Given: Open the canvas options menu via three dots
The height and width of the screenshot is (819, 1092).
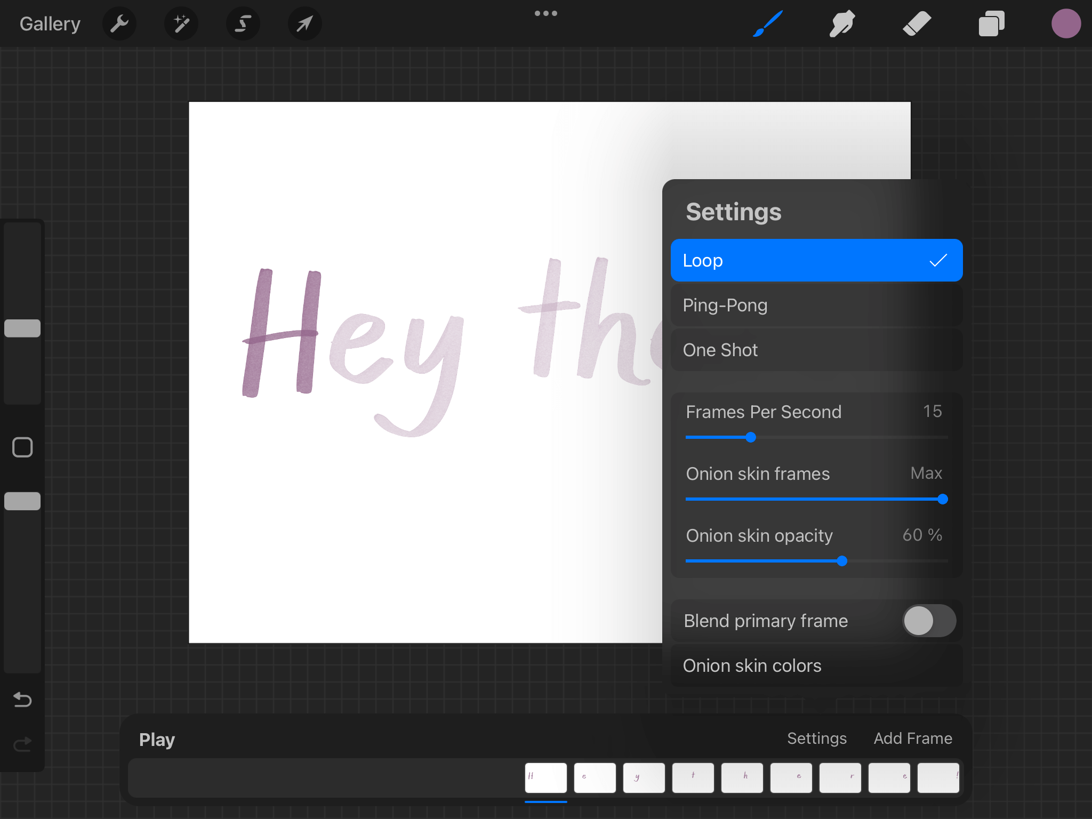Looking at the screenshot, I should pos(546,13).
